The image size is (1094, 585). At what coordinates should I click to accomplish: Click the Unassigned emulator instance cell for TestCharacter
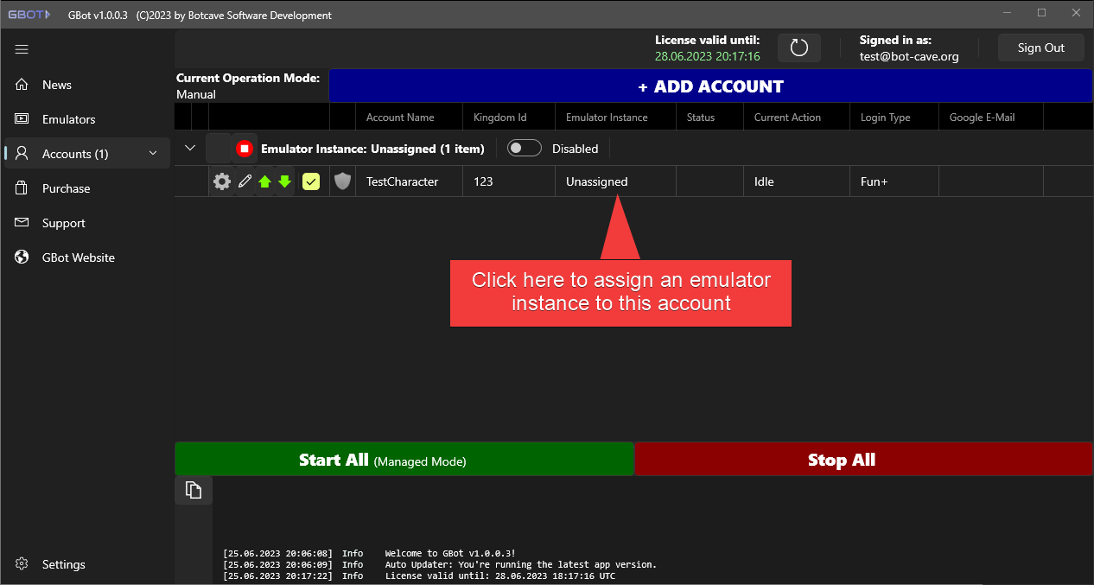coord(615,181)
